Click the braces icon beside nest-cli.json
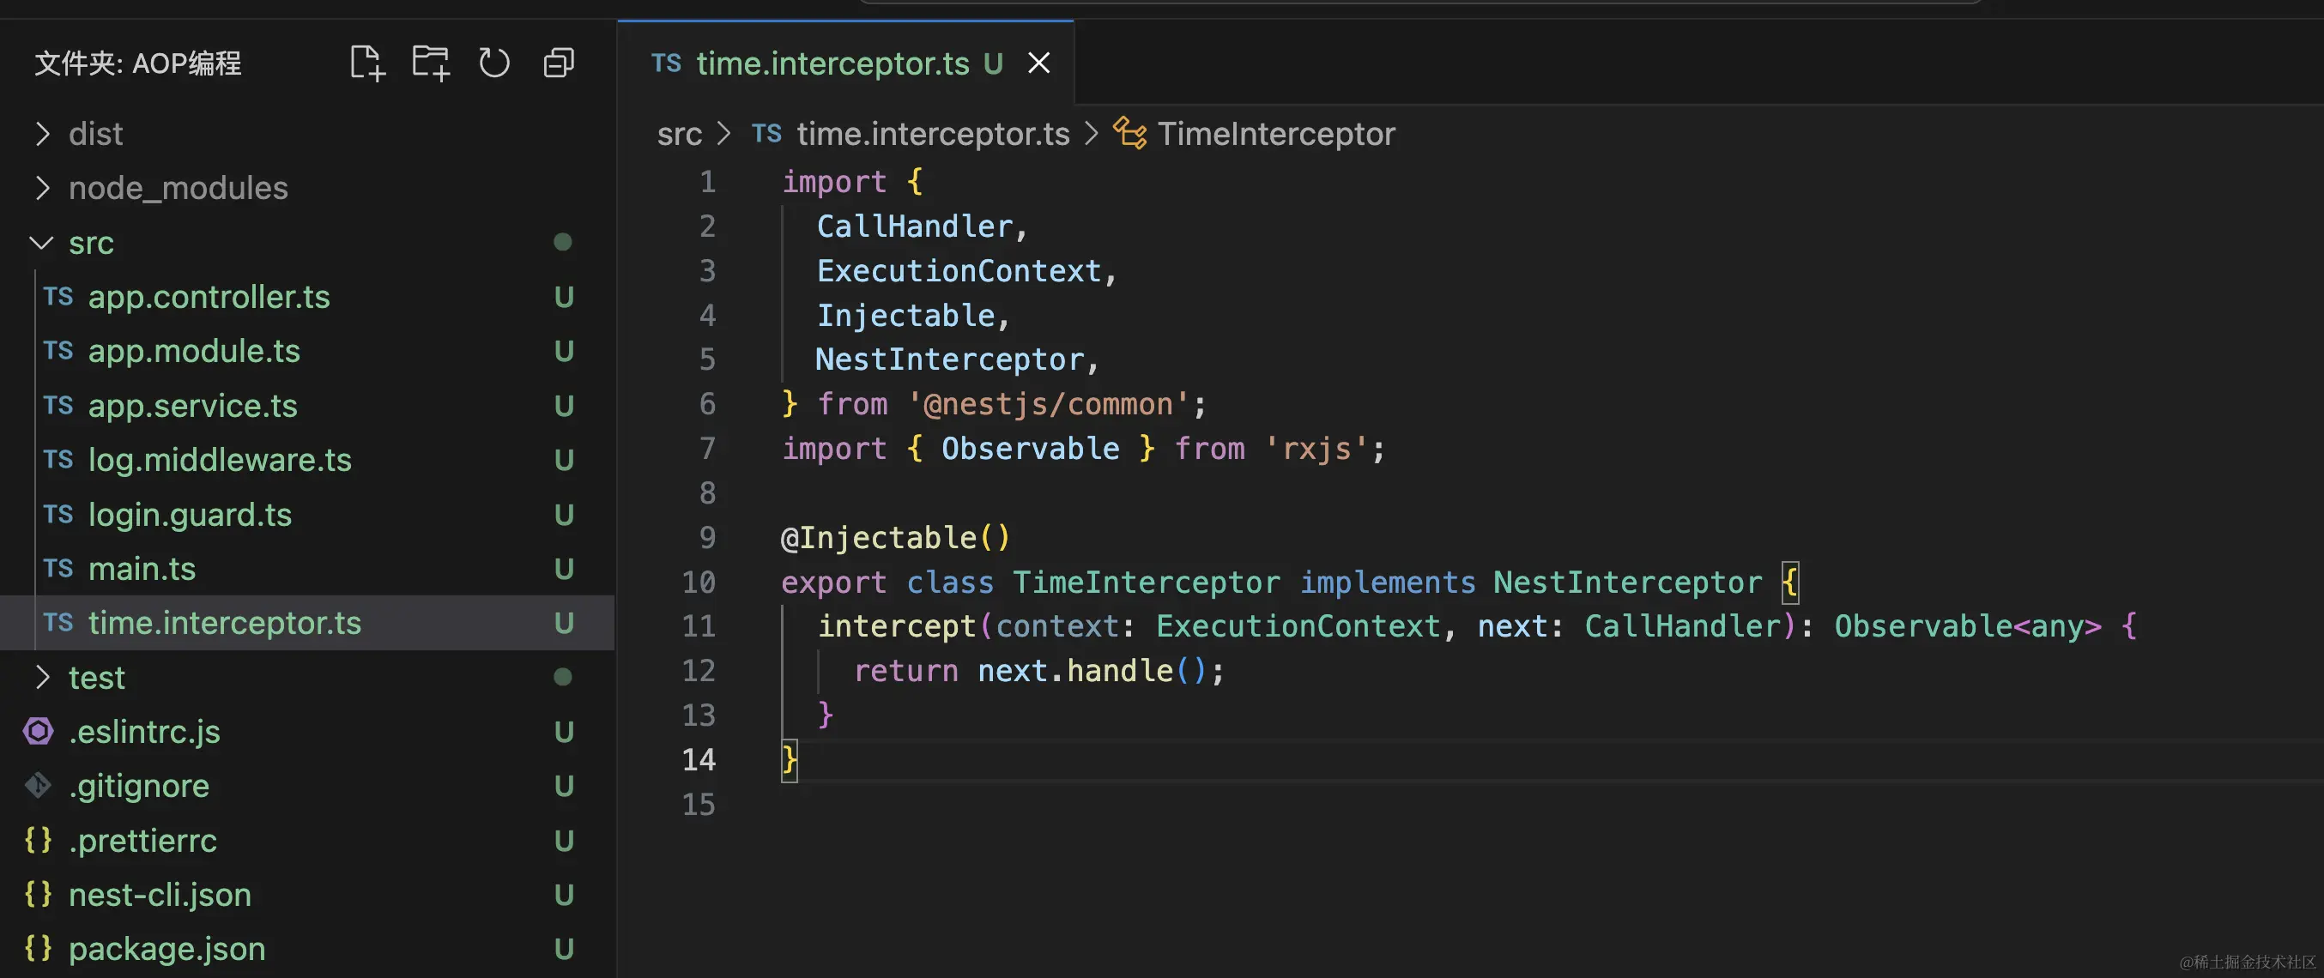 click(38, 894)
